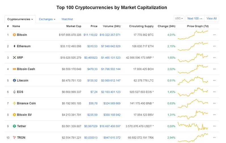226x143 pixels.
Task: Click the Tether green logo icon
Action: click(14, 126)
